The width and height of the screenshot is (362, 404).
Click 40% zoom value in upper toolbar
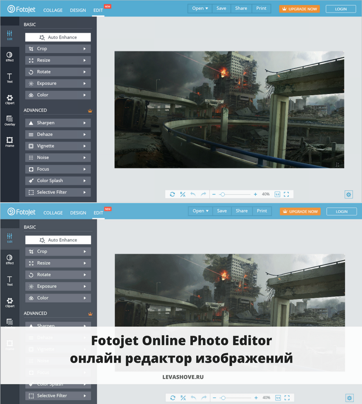(266, 194)
